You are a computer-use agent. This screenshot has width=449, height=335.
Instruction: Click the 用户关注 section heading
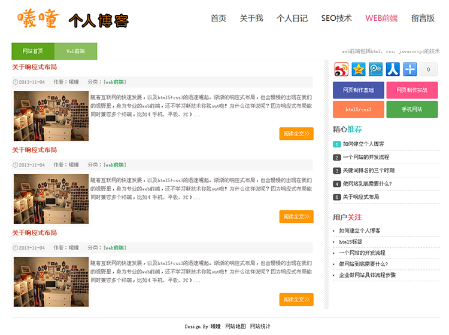(347, 217)
